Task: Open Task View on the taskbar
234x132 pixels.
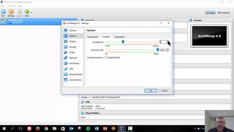Action: [x=20, y=128]
